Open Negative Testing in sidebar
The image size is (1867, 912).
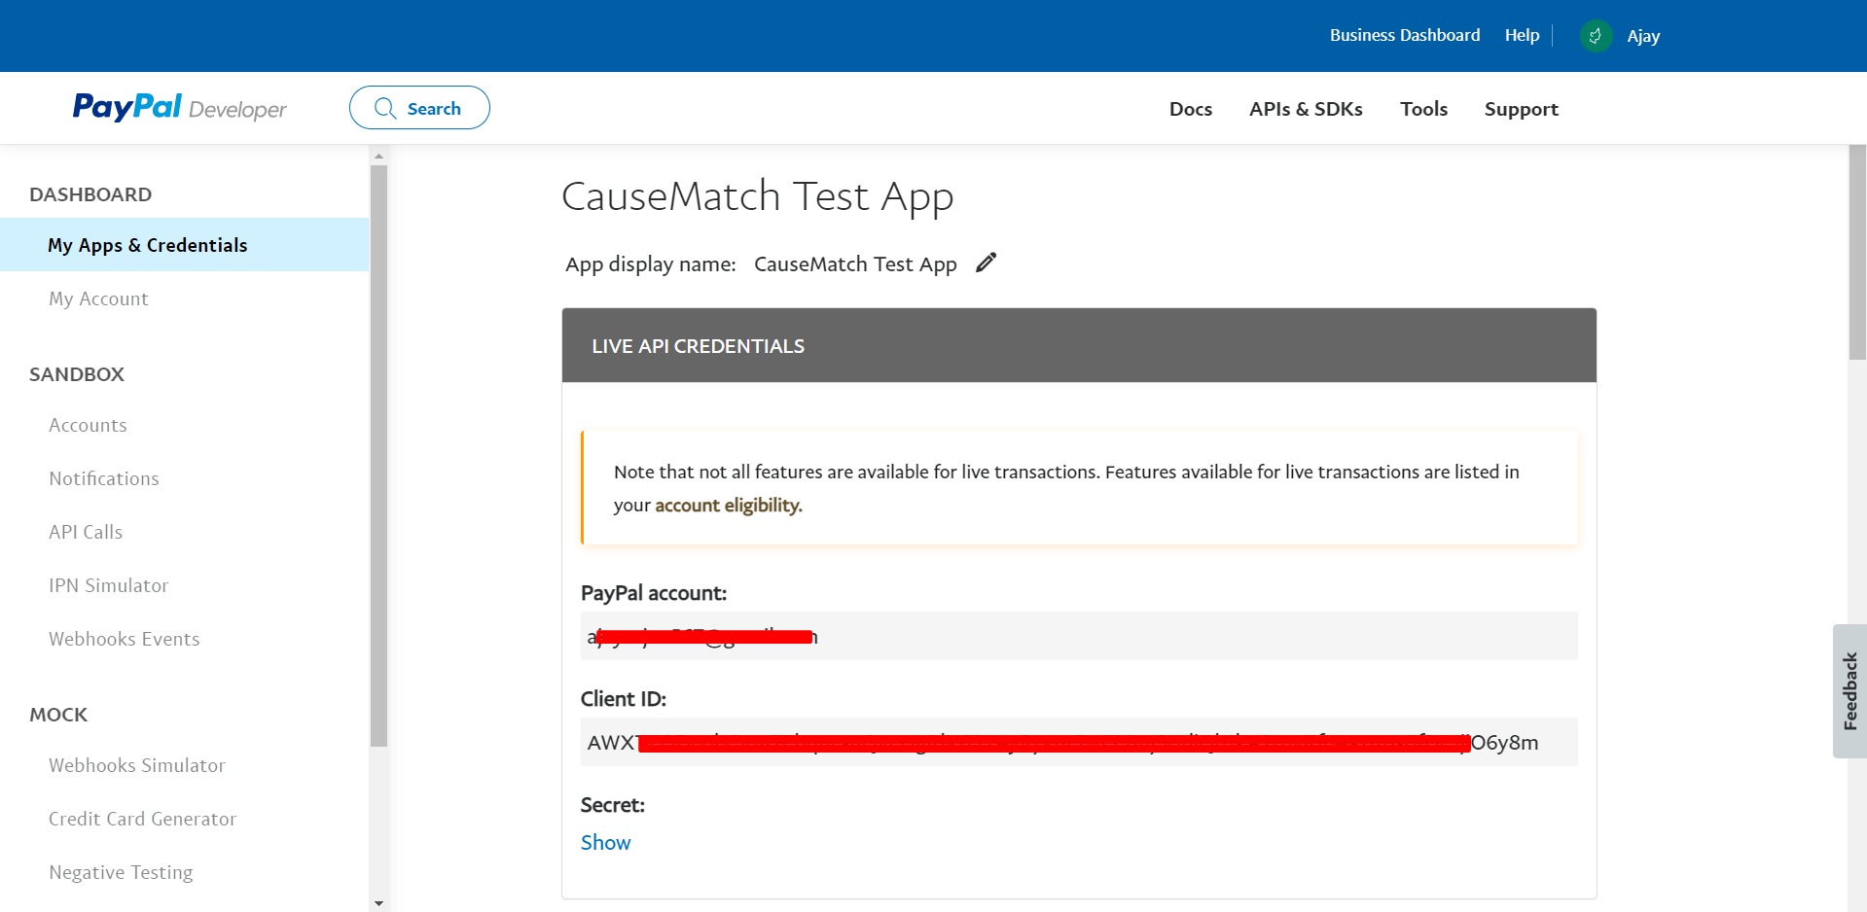coord(121,872)
